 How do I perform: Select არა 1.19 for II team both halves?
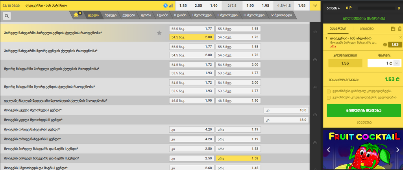(238, 139)
